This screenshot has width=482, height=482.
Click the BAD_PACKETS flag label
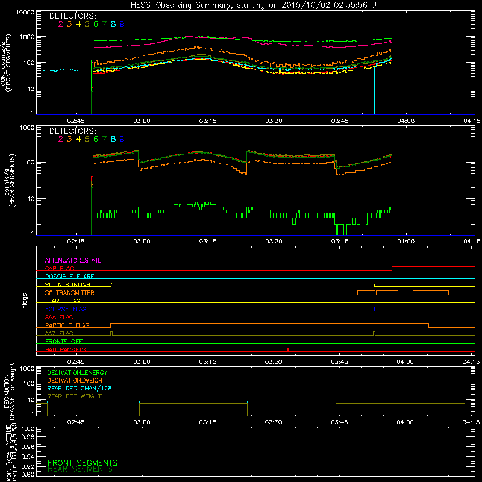tap(66, 350)
